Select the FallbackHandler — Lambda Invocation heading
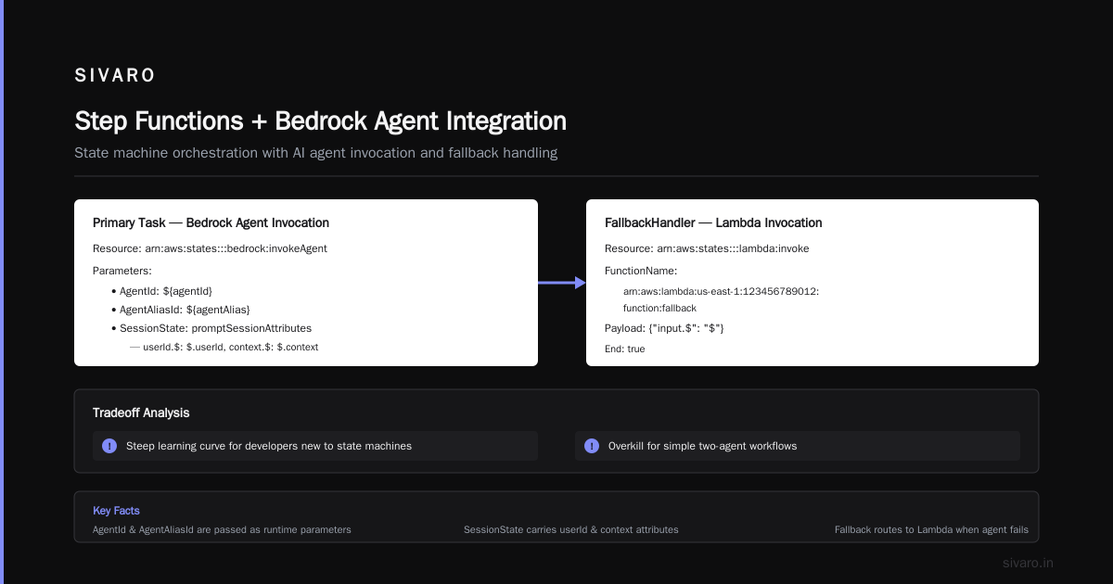Screen dimensions: 1113x584 [713, 222]
